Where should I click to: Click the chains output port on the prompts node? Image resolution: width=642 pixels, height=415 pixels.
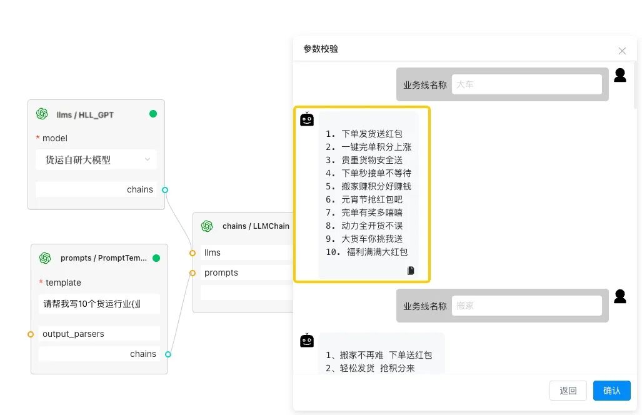coord(168,354)
